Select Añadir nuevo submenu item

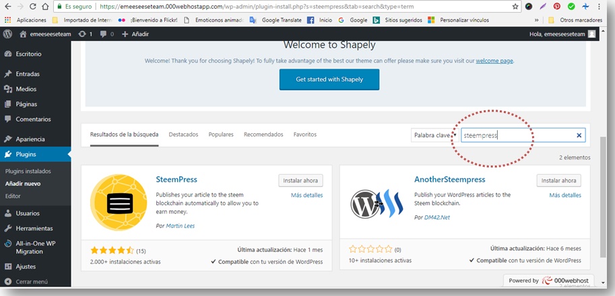click(23, 184)
